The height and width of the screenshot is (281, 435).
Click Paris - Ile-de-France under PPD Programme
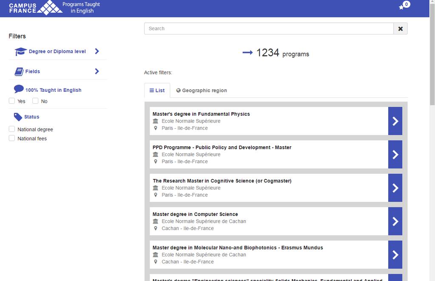pos(185,162)
